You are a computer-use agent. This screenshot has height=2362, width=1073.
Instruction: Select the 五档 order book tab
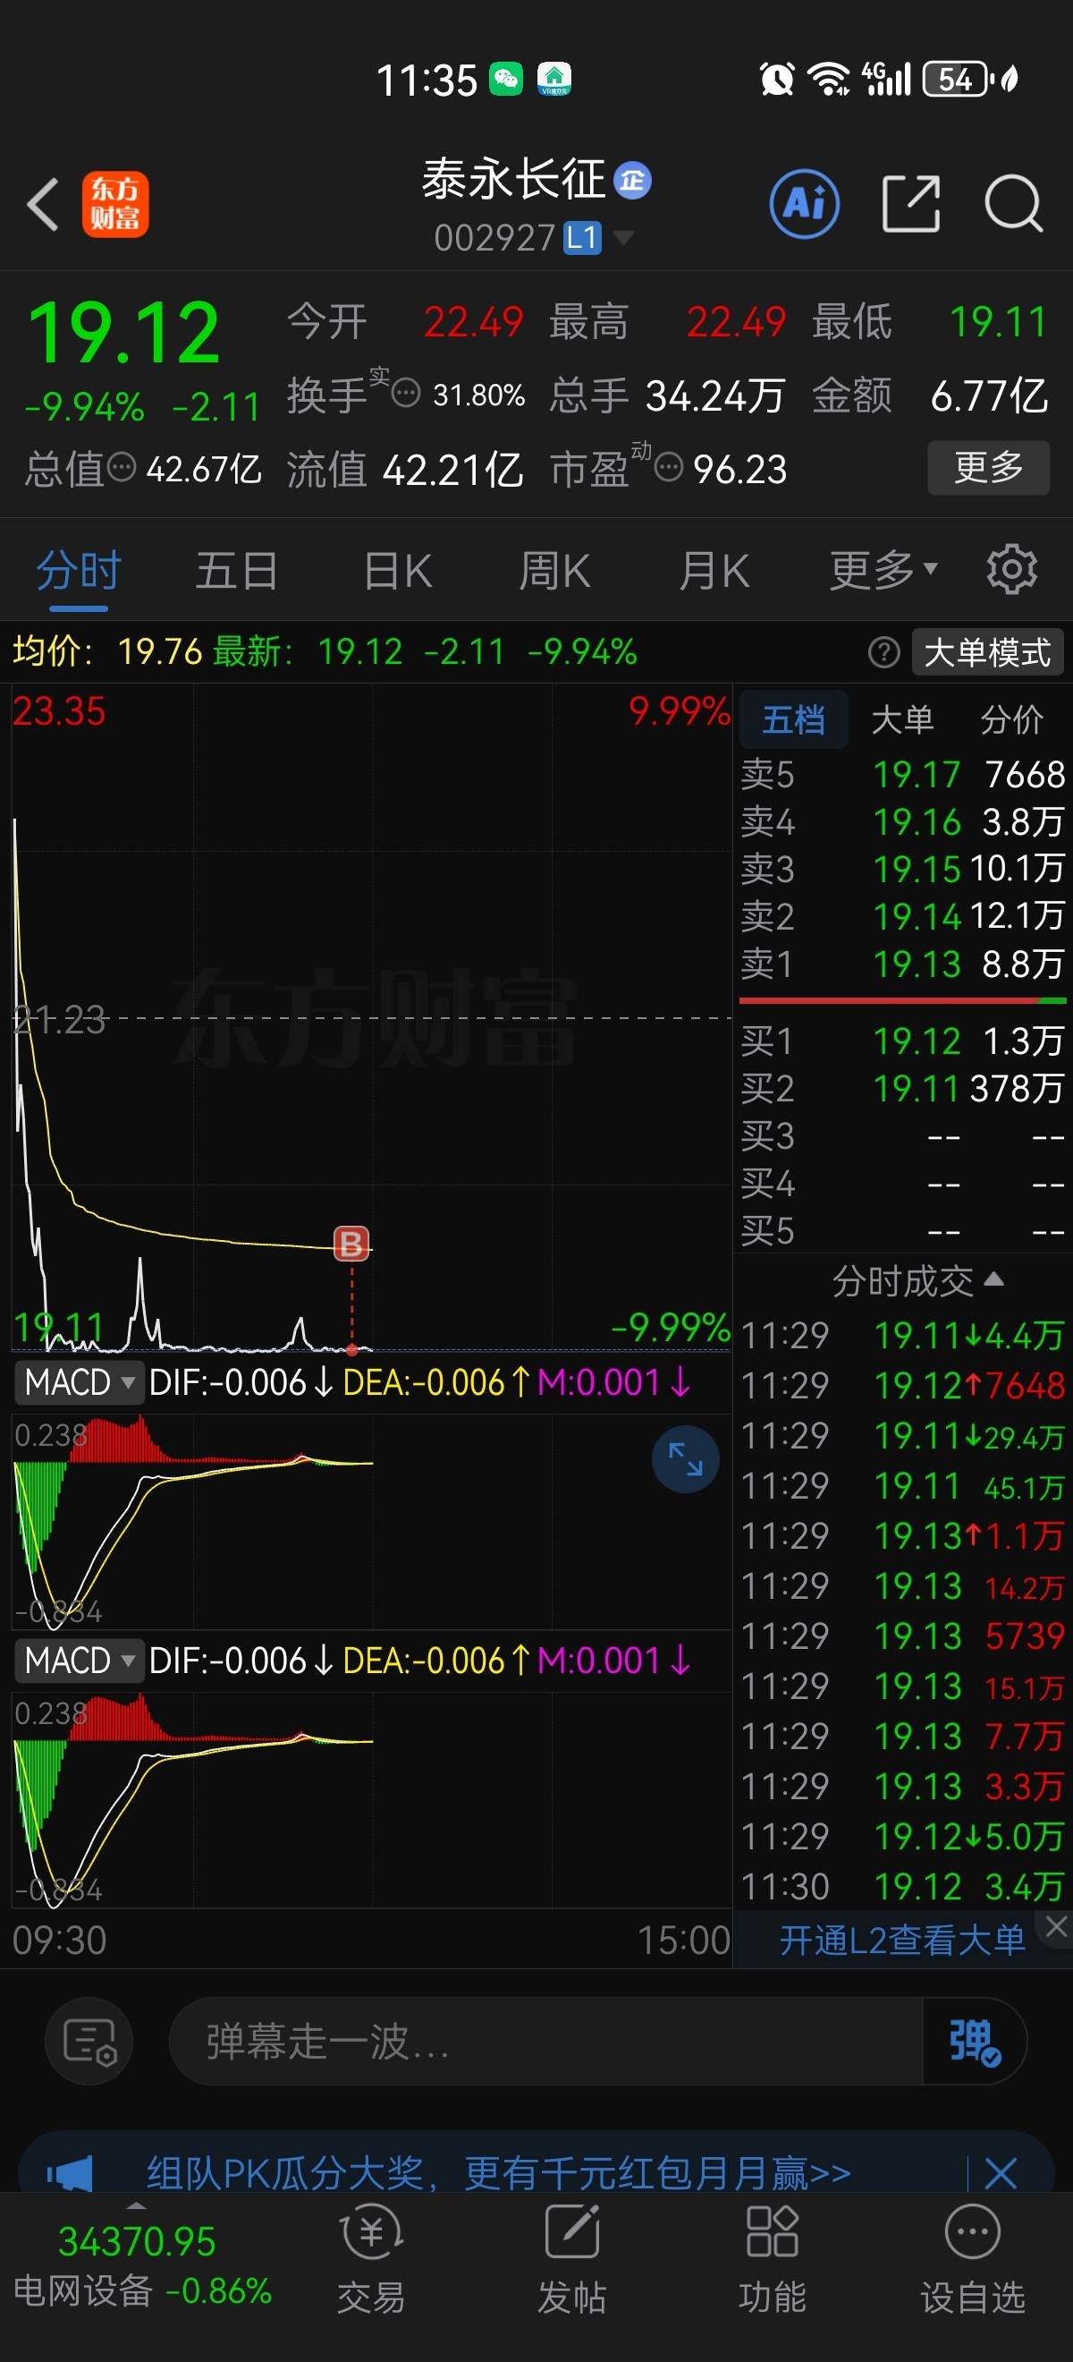coord(793,720)
